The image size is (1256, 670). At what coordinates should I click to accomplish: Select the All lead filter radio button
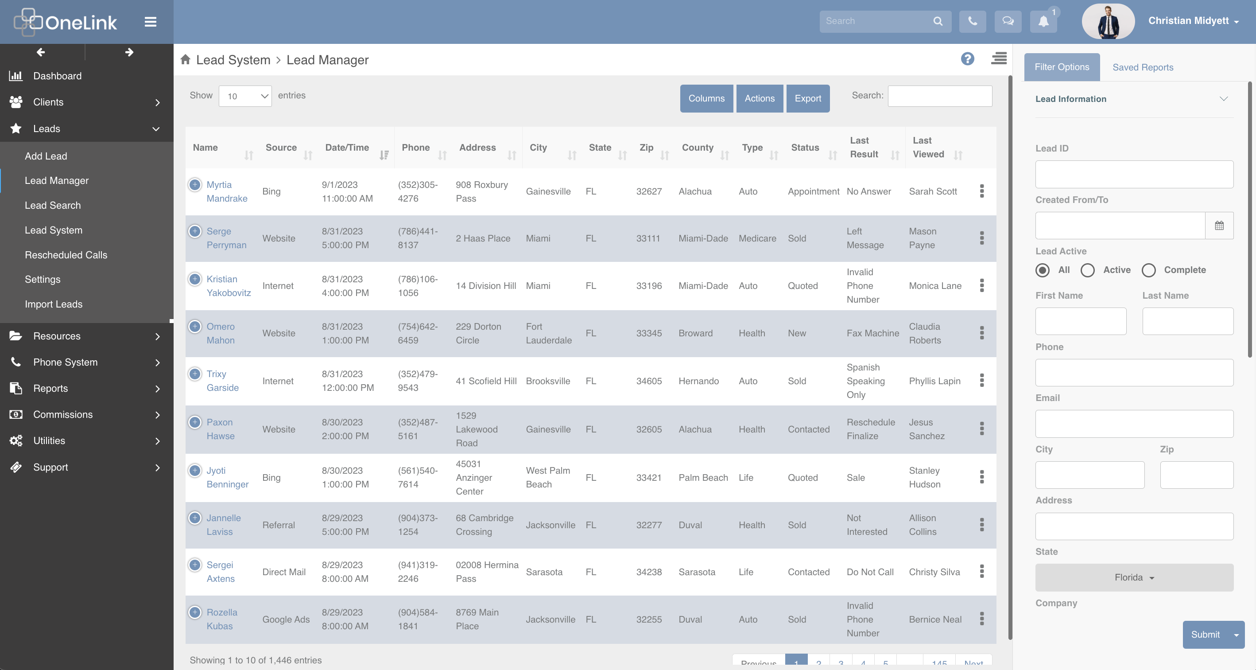tap(1043, 270)
